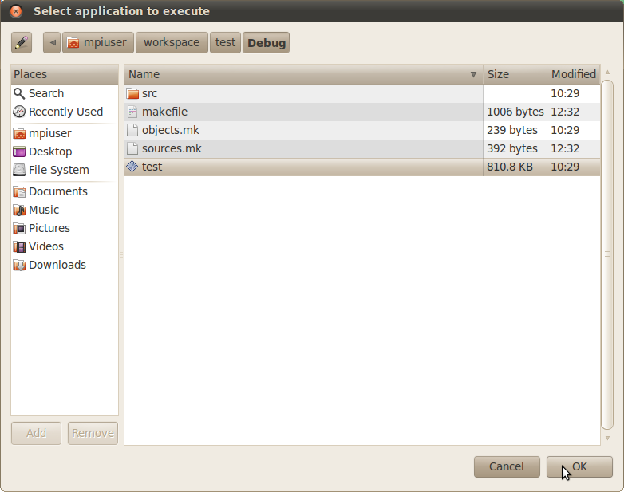624x492 pixels.
Task: Close the Select application dialog
Action: tap(16, 10)
